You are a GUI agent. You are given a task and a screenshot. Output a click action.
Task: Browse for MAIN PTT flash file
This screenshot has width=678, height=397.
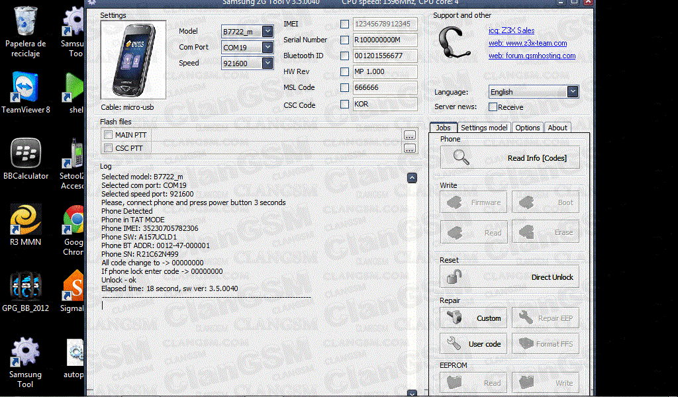409,135
